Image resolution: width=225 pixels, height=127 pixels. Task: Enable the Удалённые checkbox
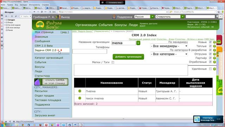[210, 69]
